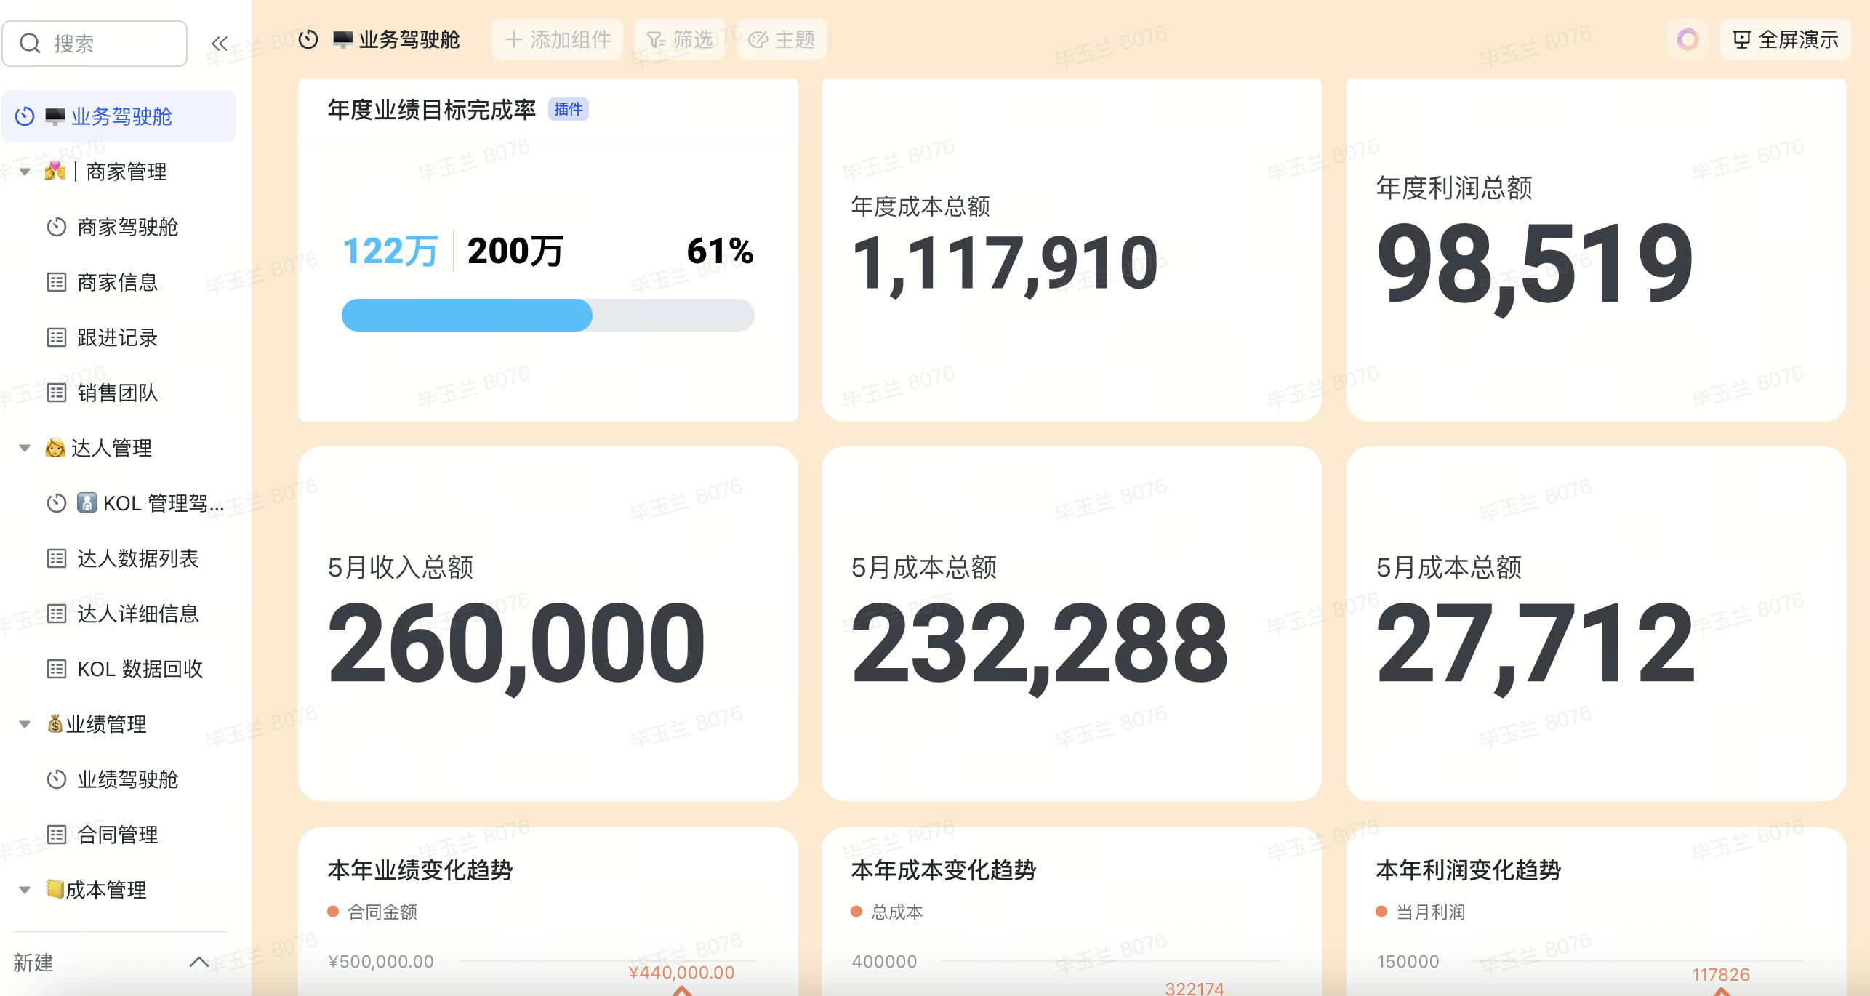Collapse the sidebar with double-chevron icon
The width and height of the screenshot is (1870, 996).
coord(219,44)
